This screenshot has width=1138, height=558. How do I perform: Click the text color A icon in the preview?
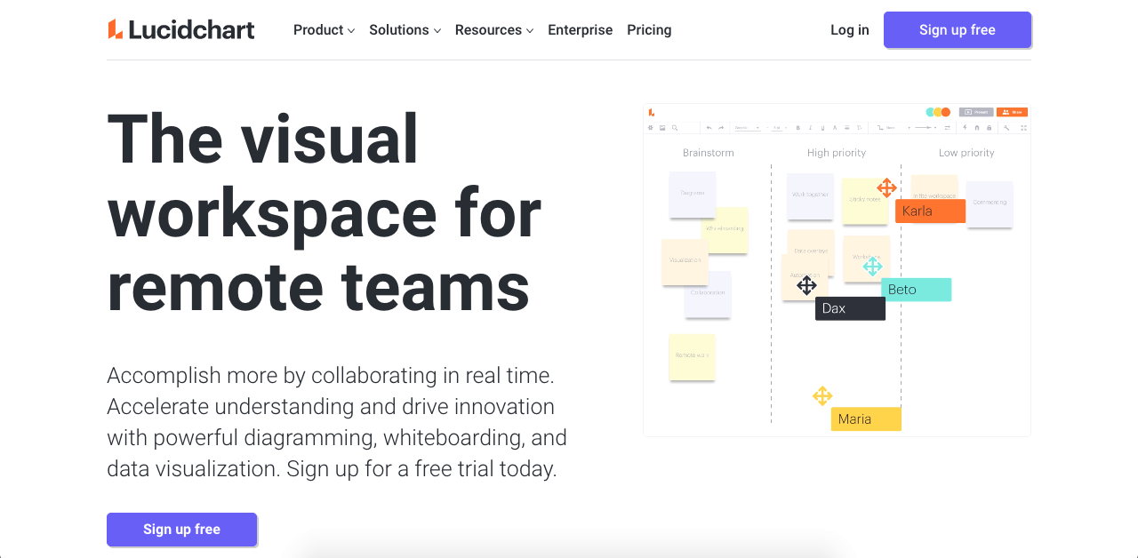[835, 128]
